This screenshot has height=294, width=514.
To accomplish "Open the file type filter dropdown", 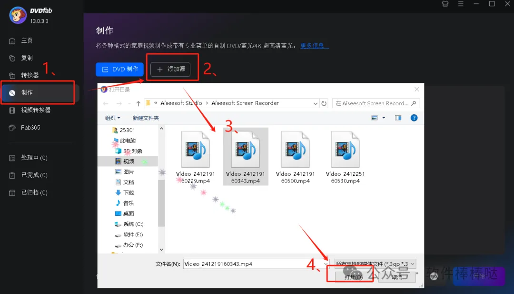I will point(376,264).
